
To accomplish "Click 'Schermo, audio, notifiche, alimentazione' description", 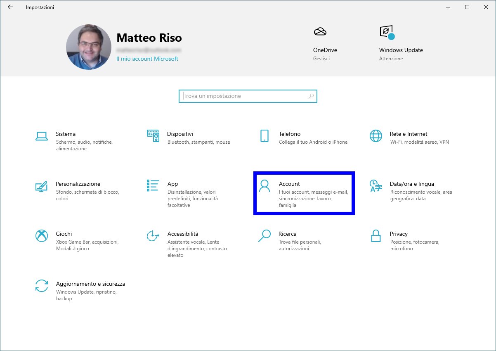I will [x=84, y=145].
